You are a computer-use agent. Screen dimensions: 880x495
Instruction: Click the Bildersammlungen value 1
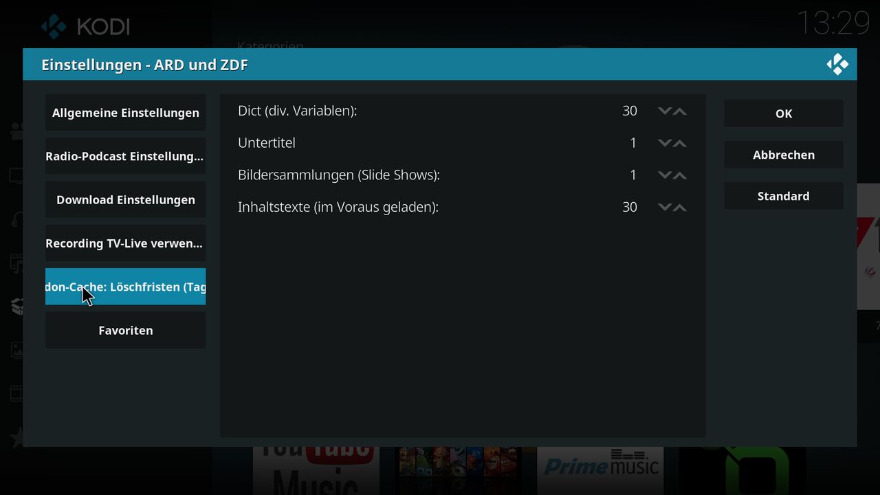[x=633, y=175]
